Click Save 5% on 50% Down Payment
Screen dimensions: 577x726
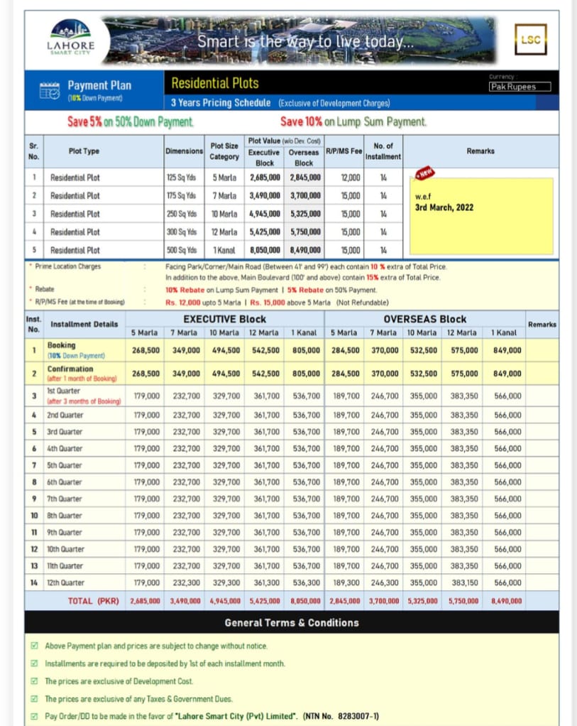coord(131,122)
